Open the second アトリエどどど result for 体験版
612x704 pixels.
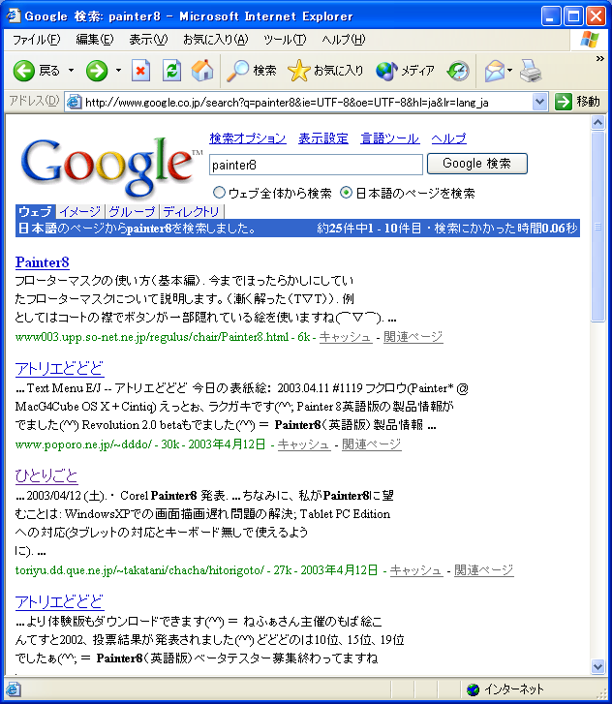click(x=60, y=602)
